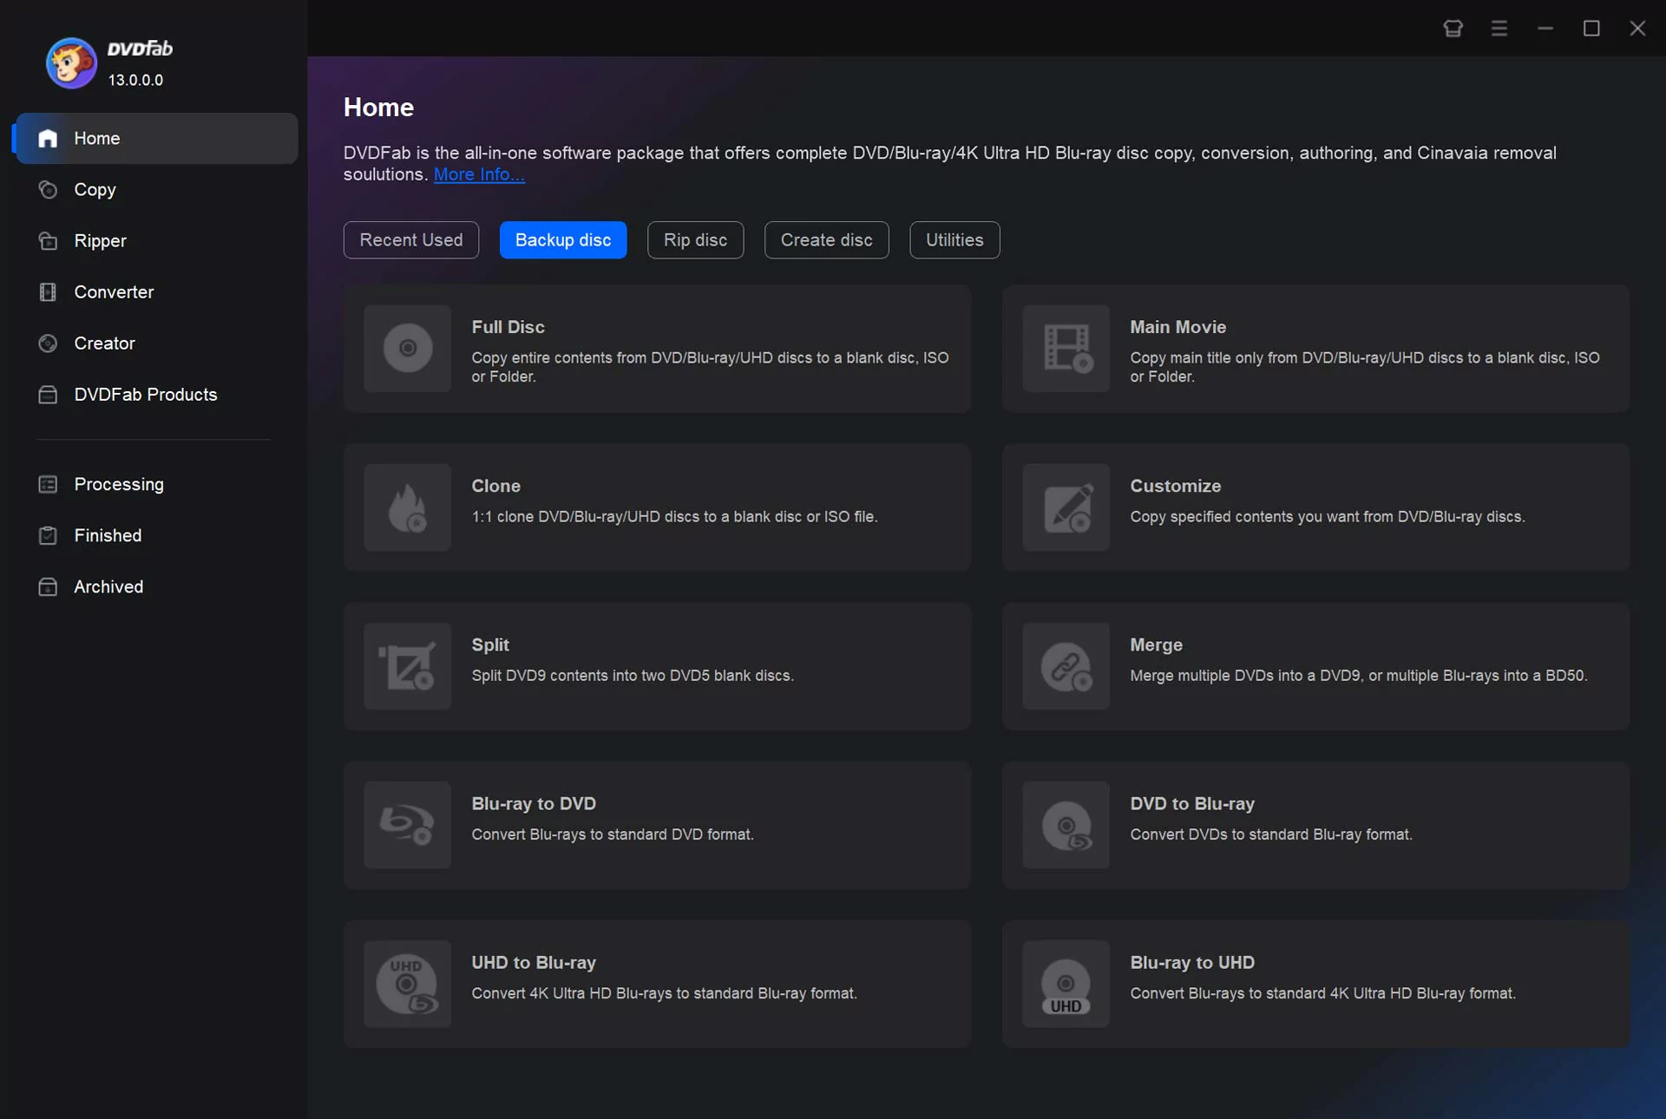1666x1119 pixels.
Task: Return to Home in the sidebar
Action: pos(96,139)
